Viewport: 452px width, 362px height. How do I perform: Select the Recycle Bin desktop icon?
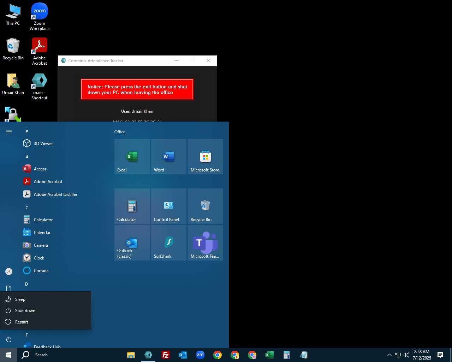[13, 49]
